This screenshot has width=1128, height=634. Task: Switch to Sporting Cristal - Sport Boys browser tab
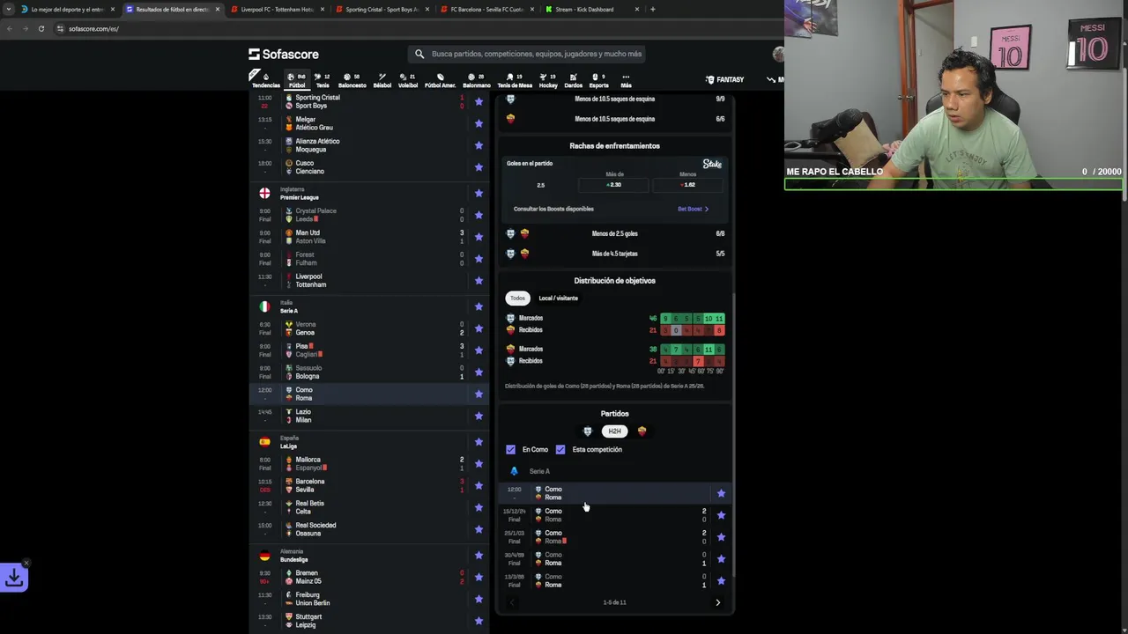click(x=382, y=9)
